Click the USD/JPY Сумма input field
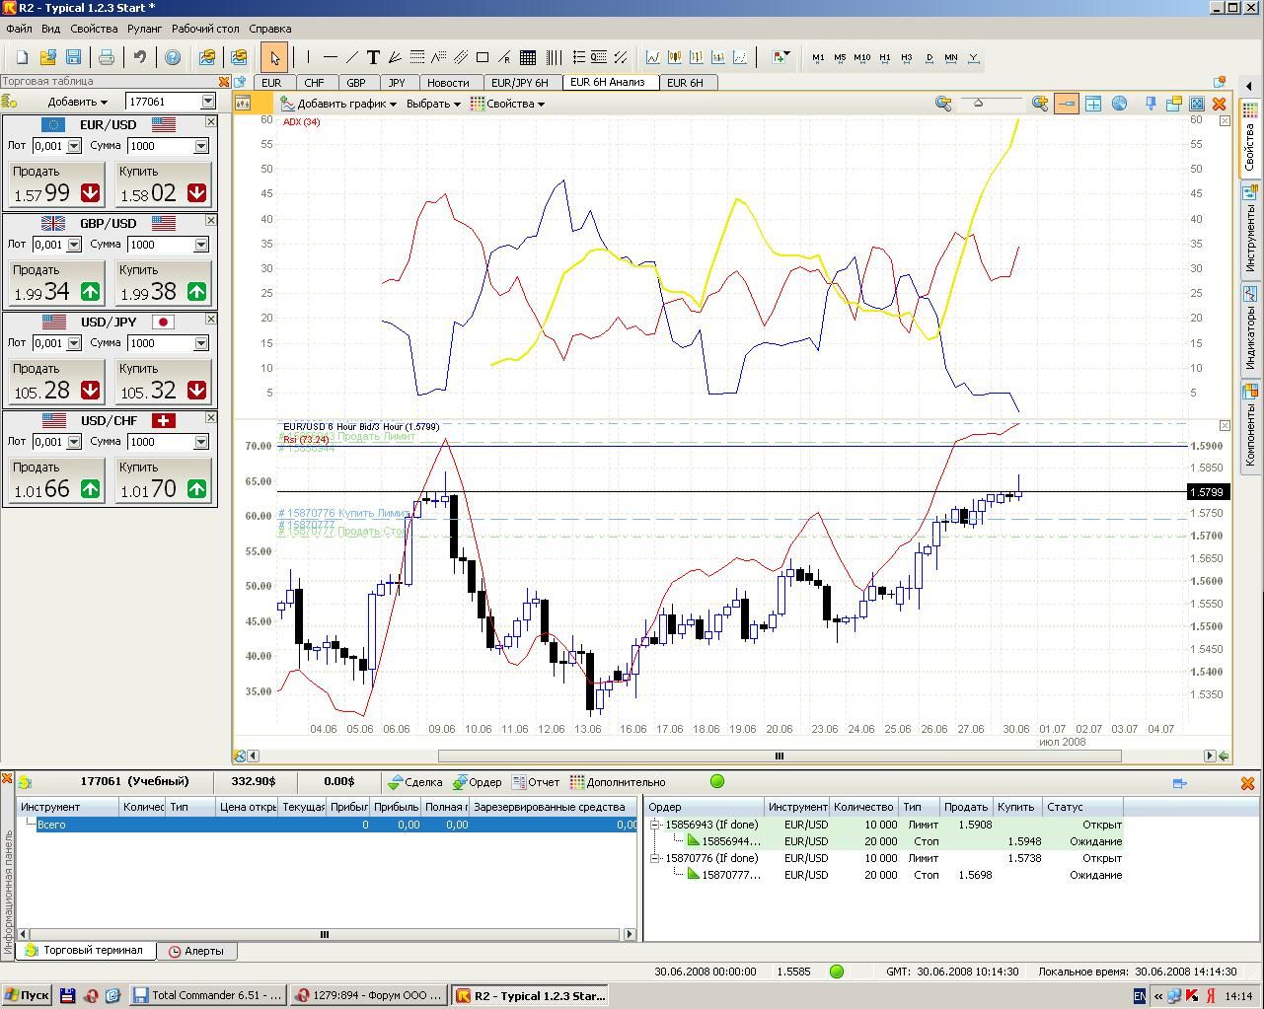Screen dimensions: 1264x1009 [160, 343]
